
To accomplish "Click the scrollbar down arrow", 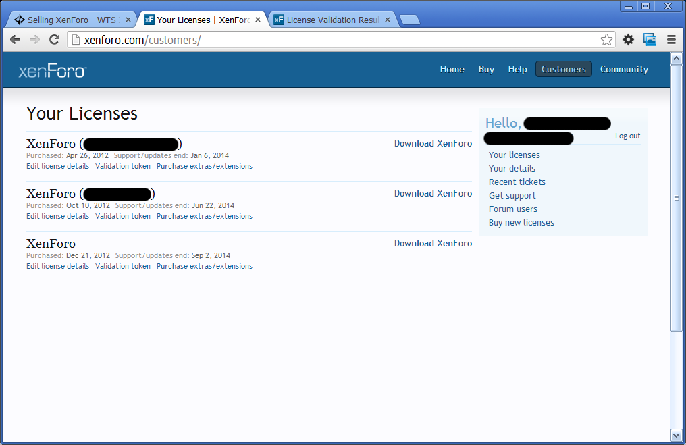I will (676, 435).
